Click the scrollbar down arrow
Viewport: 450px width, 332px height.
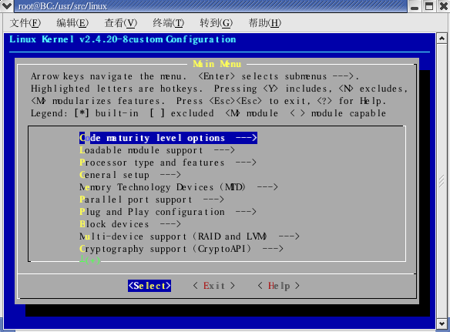442,324
